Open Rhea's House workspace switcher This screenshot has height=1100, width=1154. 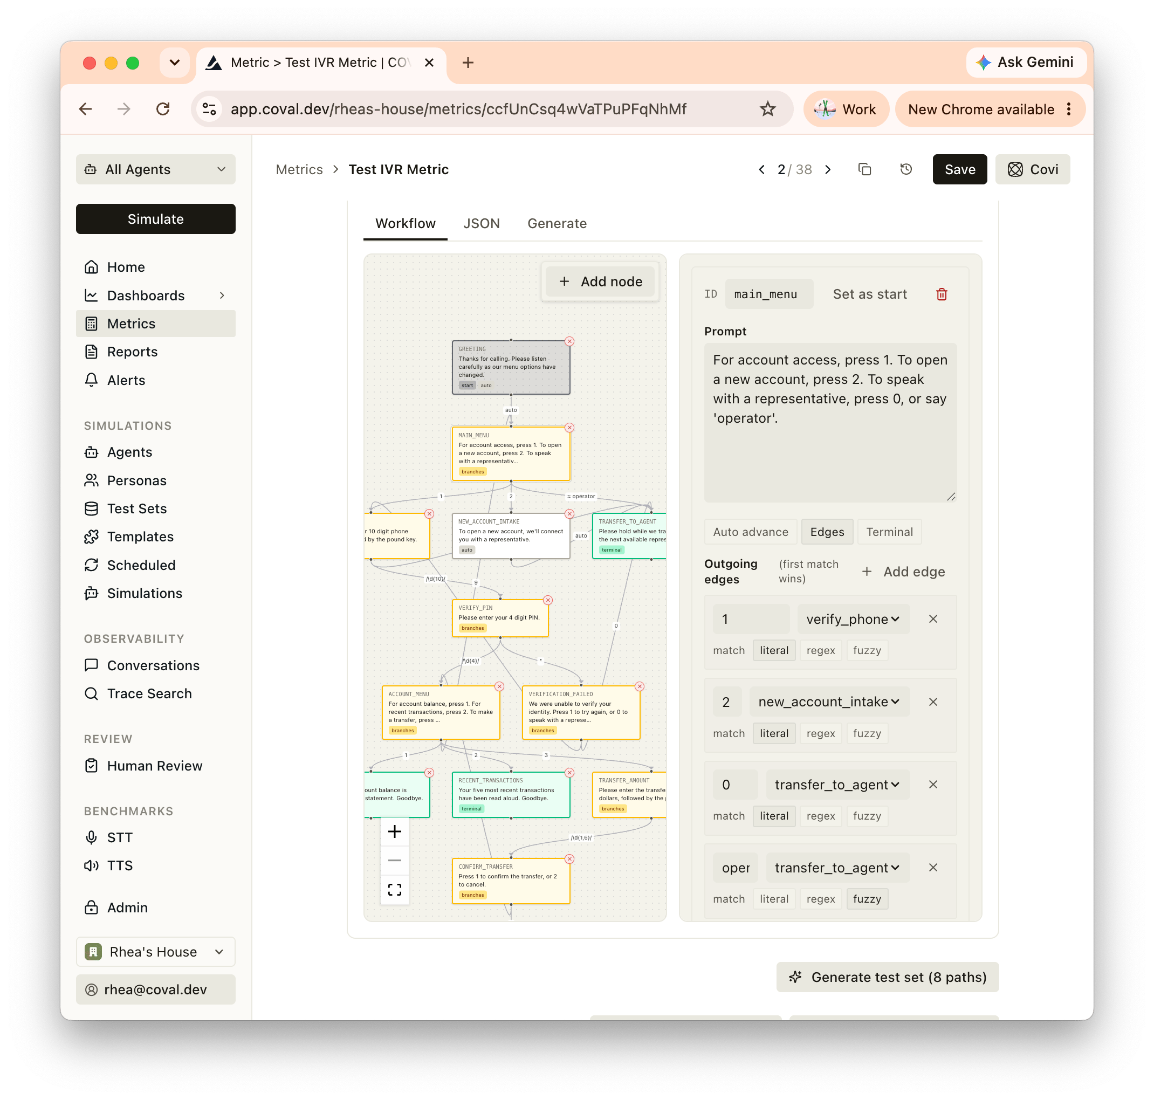155,952
